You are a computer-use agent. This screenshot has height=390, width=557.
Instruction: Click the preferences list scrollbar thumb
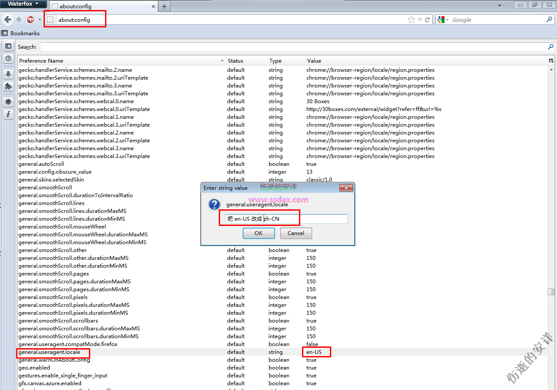pyautogui.click(x=551, y=292)
